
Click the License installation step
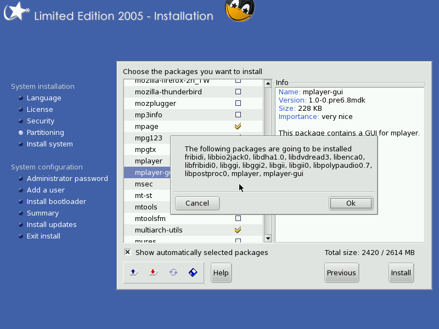click(x=40, y=109)
